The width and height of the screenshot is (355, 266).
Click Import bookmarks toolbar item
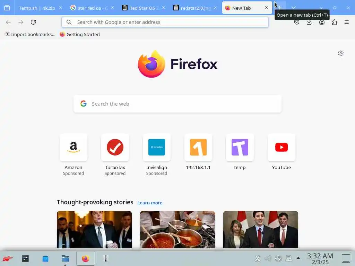pyautogui.click(x=30, y=34)
